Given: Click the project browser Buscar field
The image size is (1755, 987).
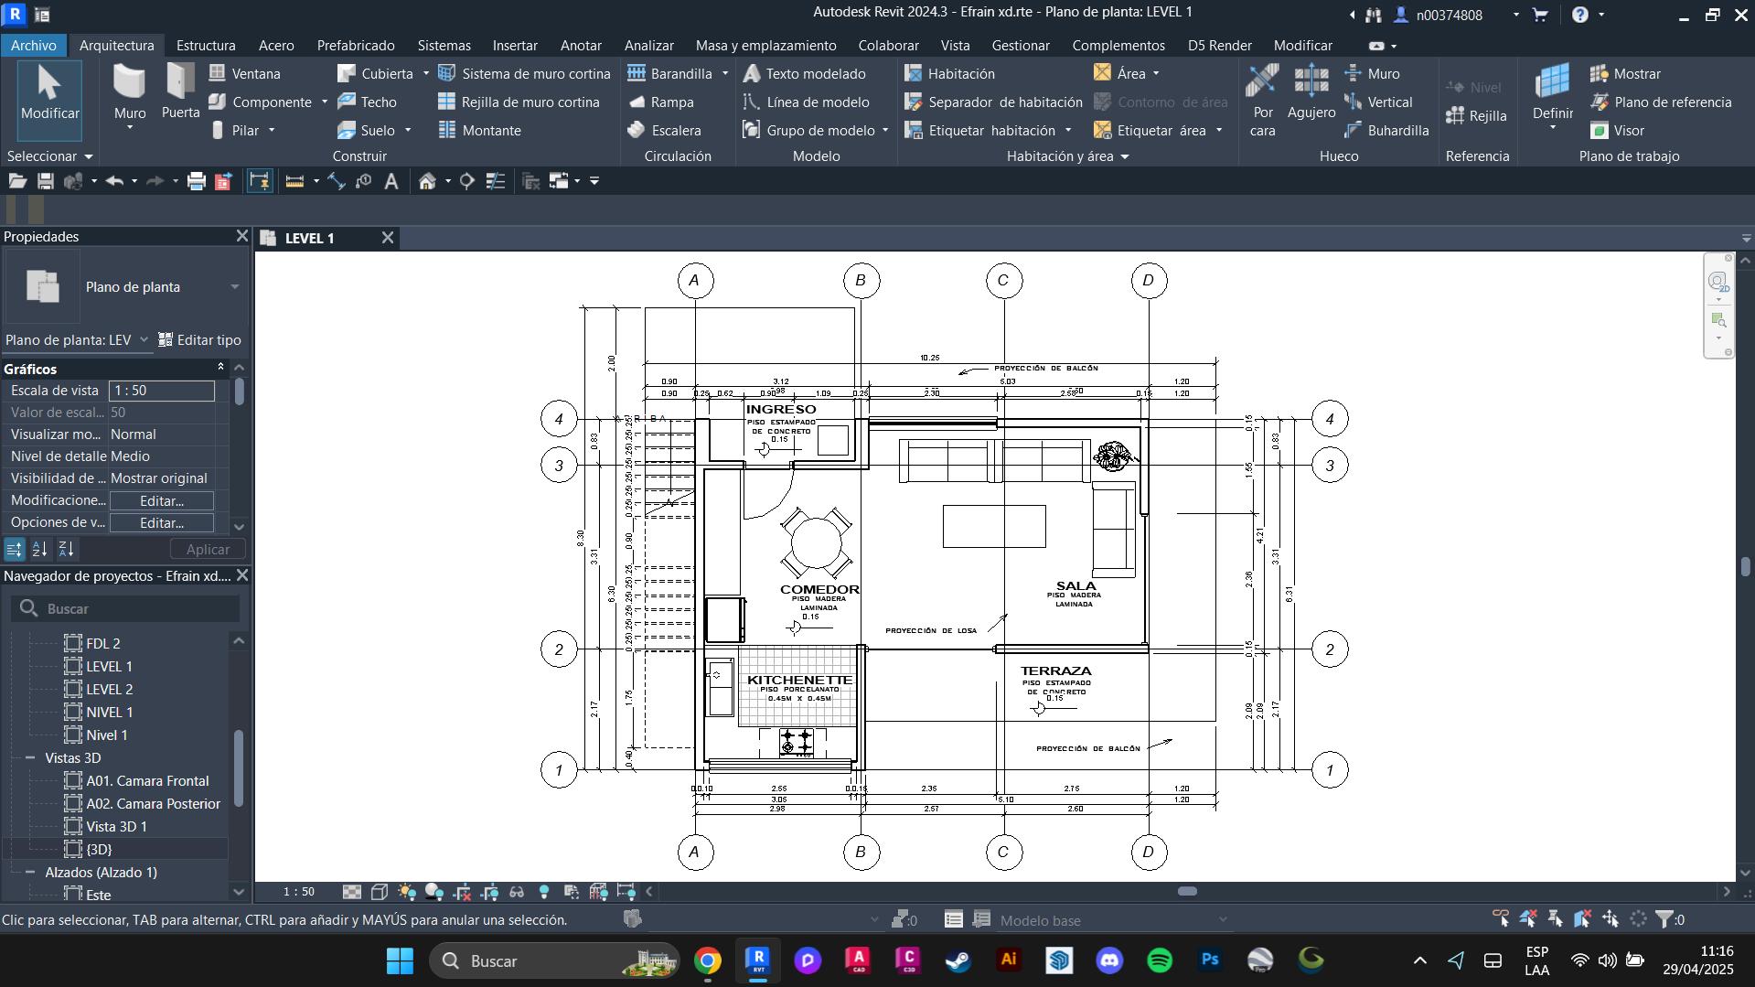Looking at the screenshot, I should [x=126, y=608].
